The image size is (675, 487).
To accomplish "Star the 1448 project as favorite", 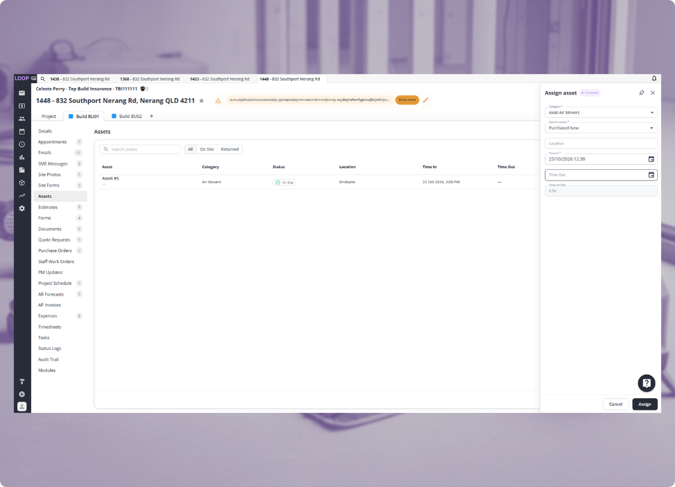I will [x=202, y=101].
